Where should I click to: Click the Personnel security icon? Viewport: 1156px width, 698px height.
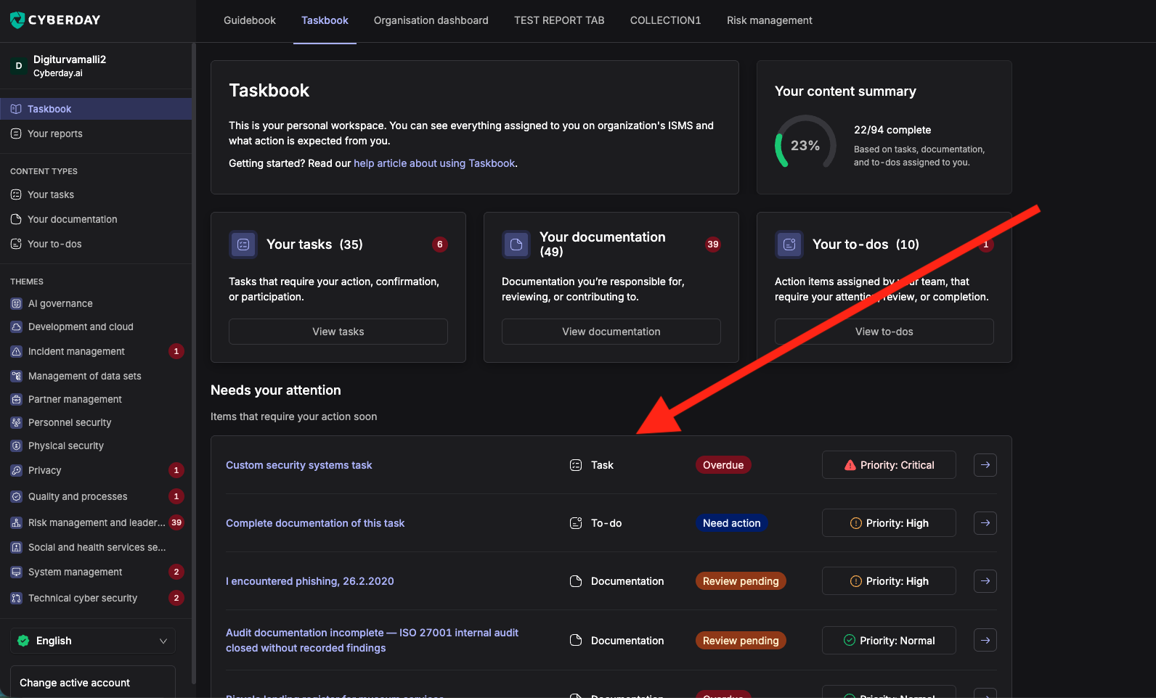coord(16,422)
